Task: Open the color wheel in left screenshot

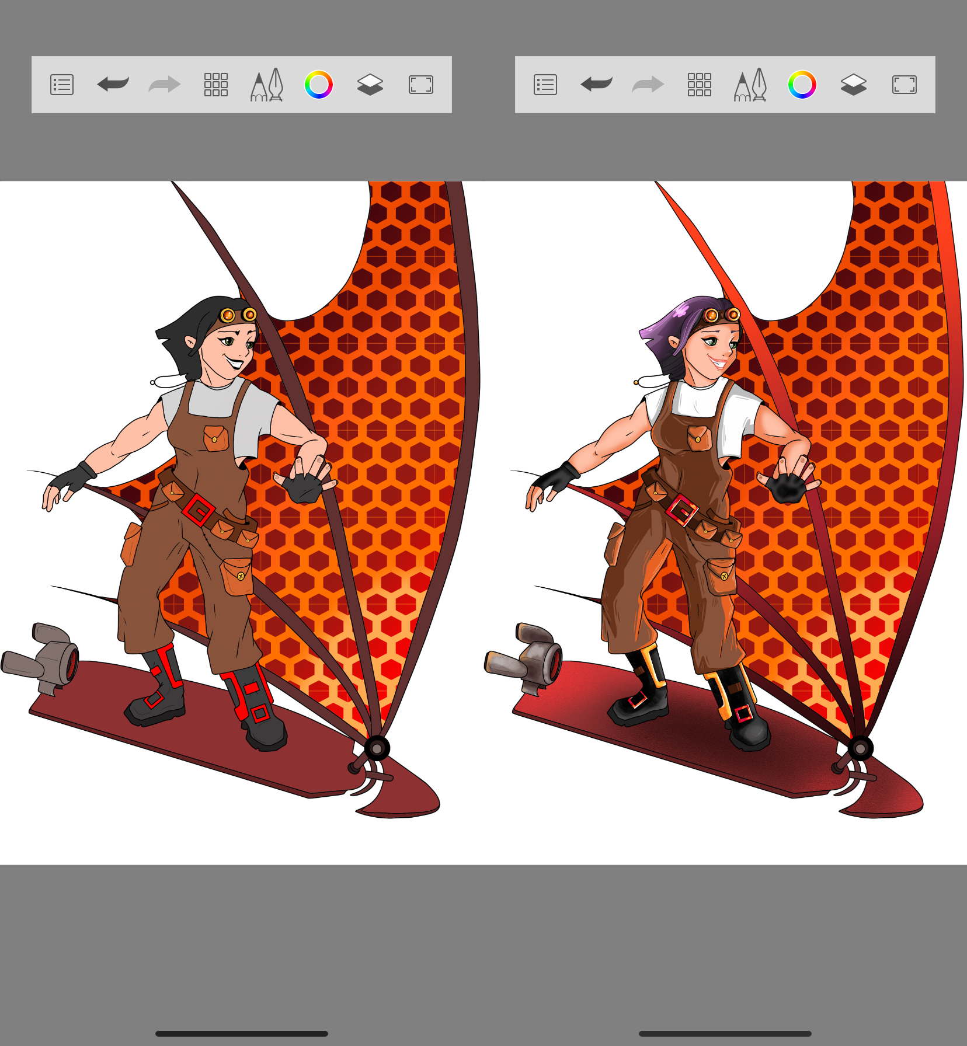Action: coord(319,85)
